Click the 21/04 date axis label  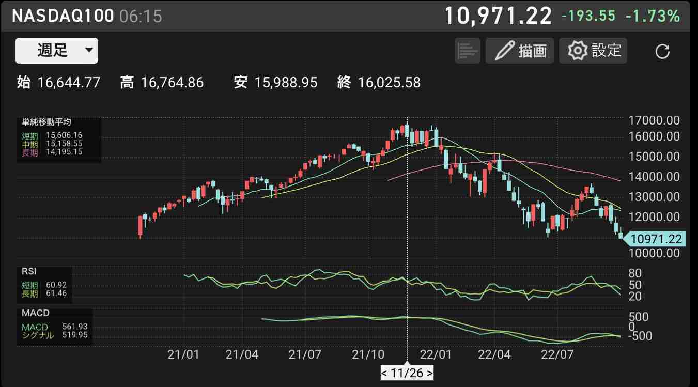[242, 355]
